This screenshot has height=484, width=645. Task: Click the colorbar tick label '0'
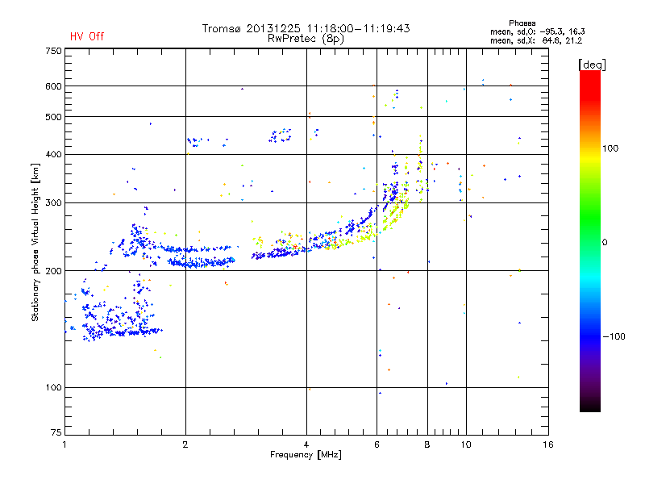tap(605, 243)
